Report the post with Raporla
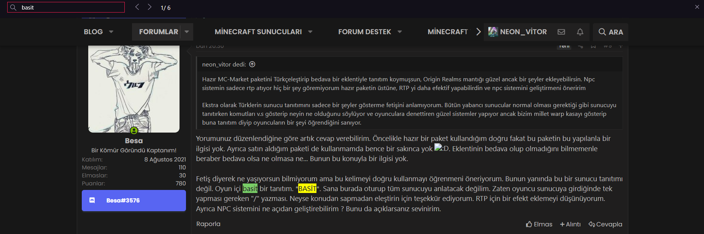The height and width of the screenshot is (234, 704). [208, 224]
